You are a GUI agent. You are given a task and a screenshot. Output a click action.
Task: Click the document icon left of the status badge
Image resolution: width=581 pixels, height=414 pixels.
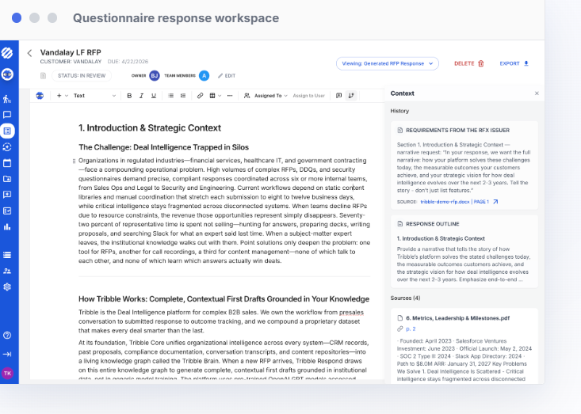pyautogui.click(x=43, y=75)
